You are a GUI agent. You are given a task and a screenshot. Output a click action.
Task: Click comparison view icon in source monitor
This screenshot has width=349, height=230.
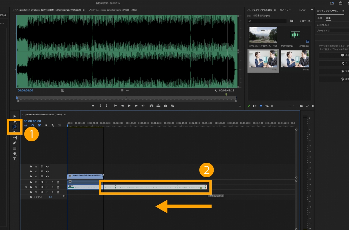172,106
